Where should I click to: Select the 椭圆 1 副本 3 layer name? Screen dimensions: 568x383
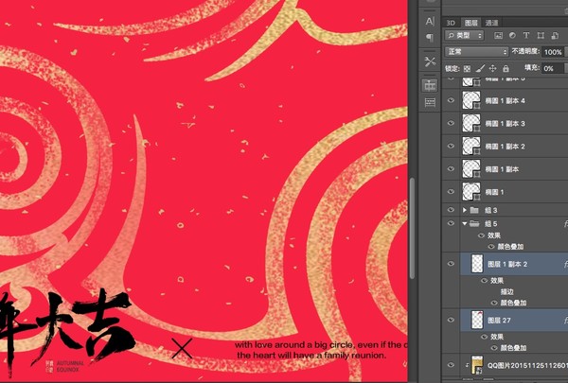tap(505, 124)
